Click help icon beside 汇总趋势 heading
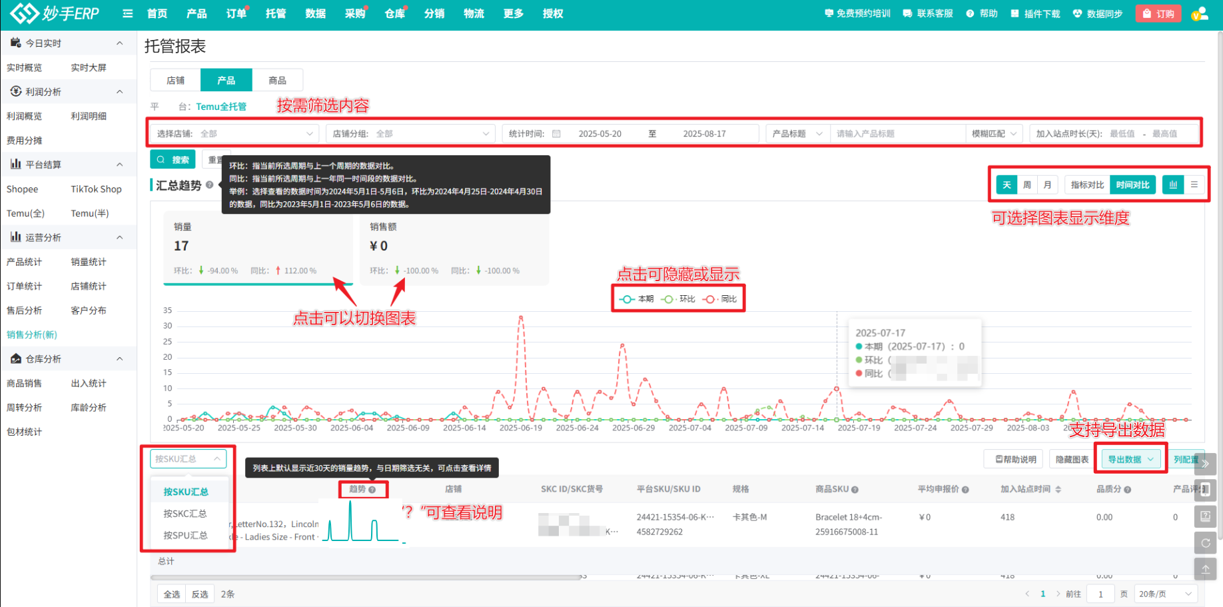 point(210,185)
